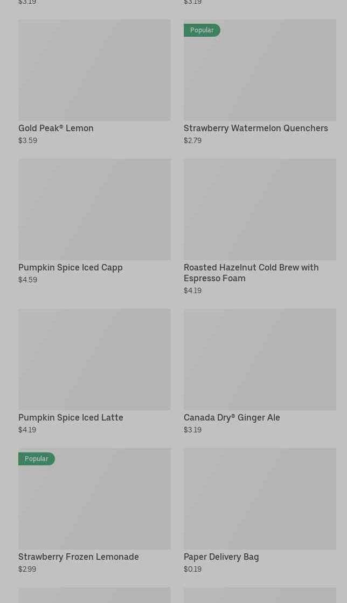This screenshot has width=347, height=603.
Task: Select Roasted Hazelnut Cold Brew with Espresso Foam title
Action: pos(251,273)
